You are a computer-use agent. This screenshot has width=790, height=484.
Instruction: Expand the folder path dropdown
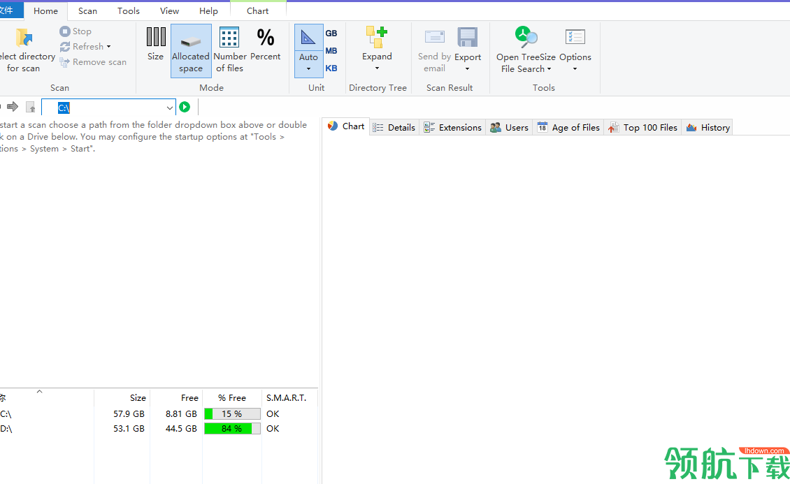click(170, 108)
